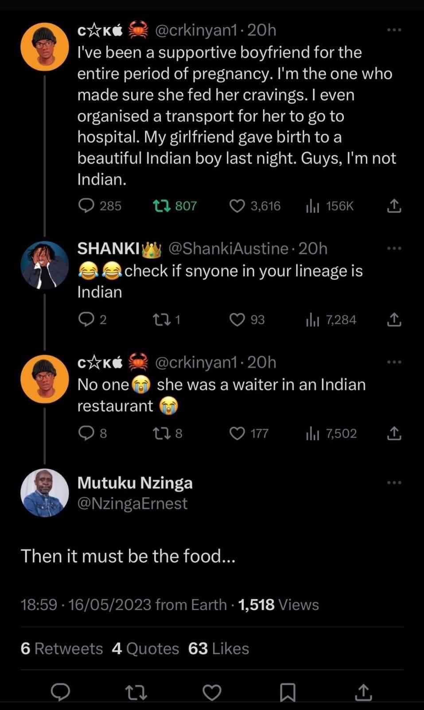Viewport: 424px width, 710px height.
Task: Open more options on Mutuku Nzinga's tweet
Action: click(394, 482)
